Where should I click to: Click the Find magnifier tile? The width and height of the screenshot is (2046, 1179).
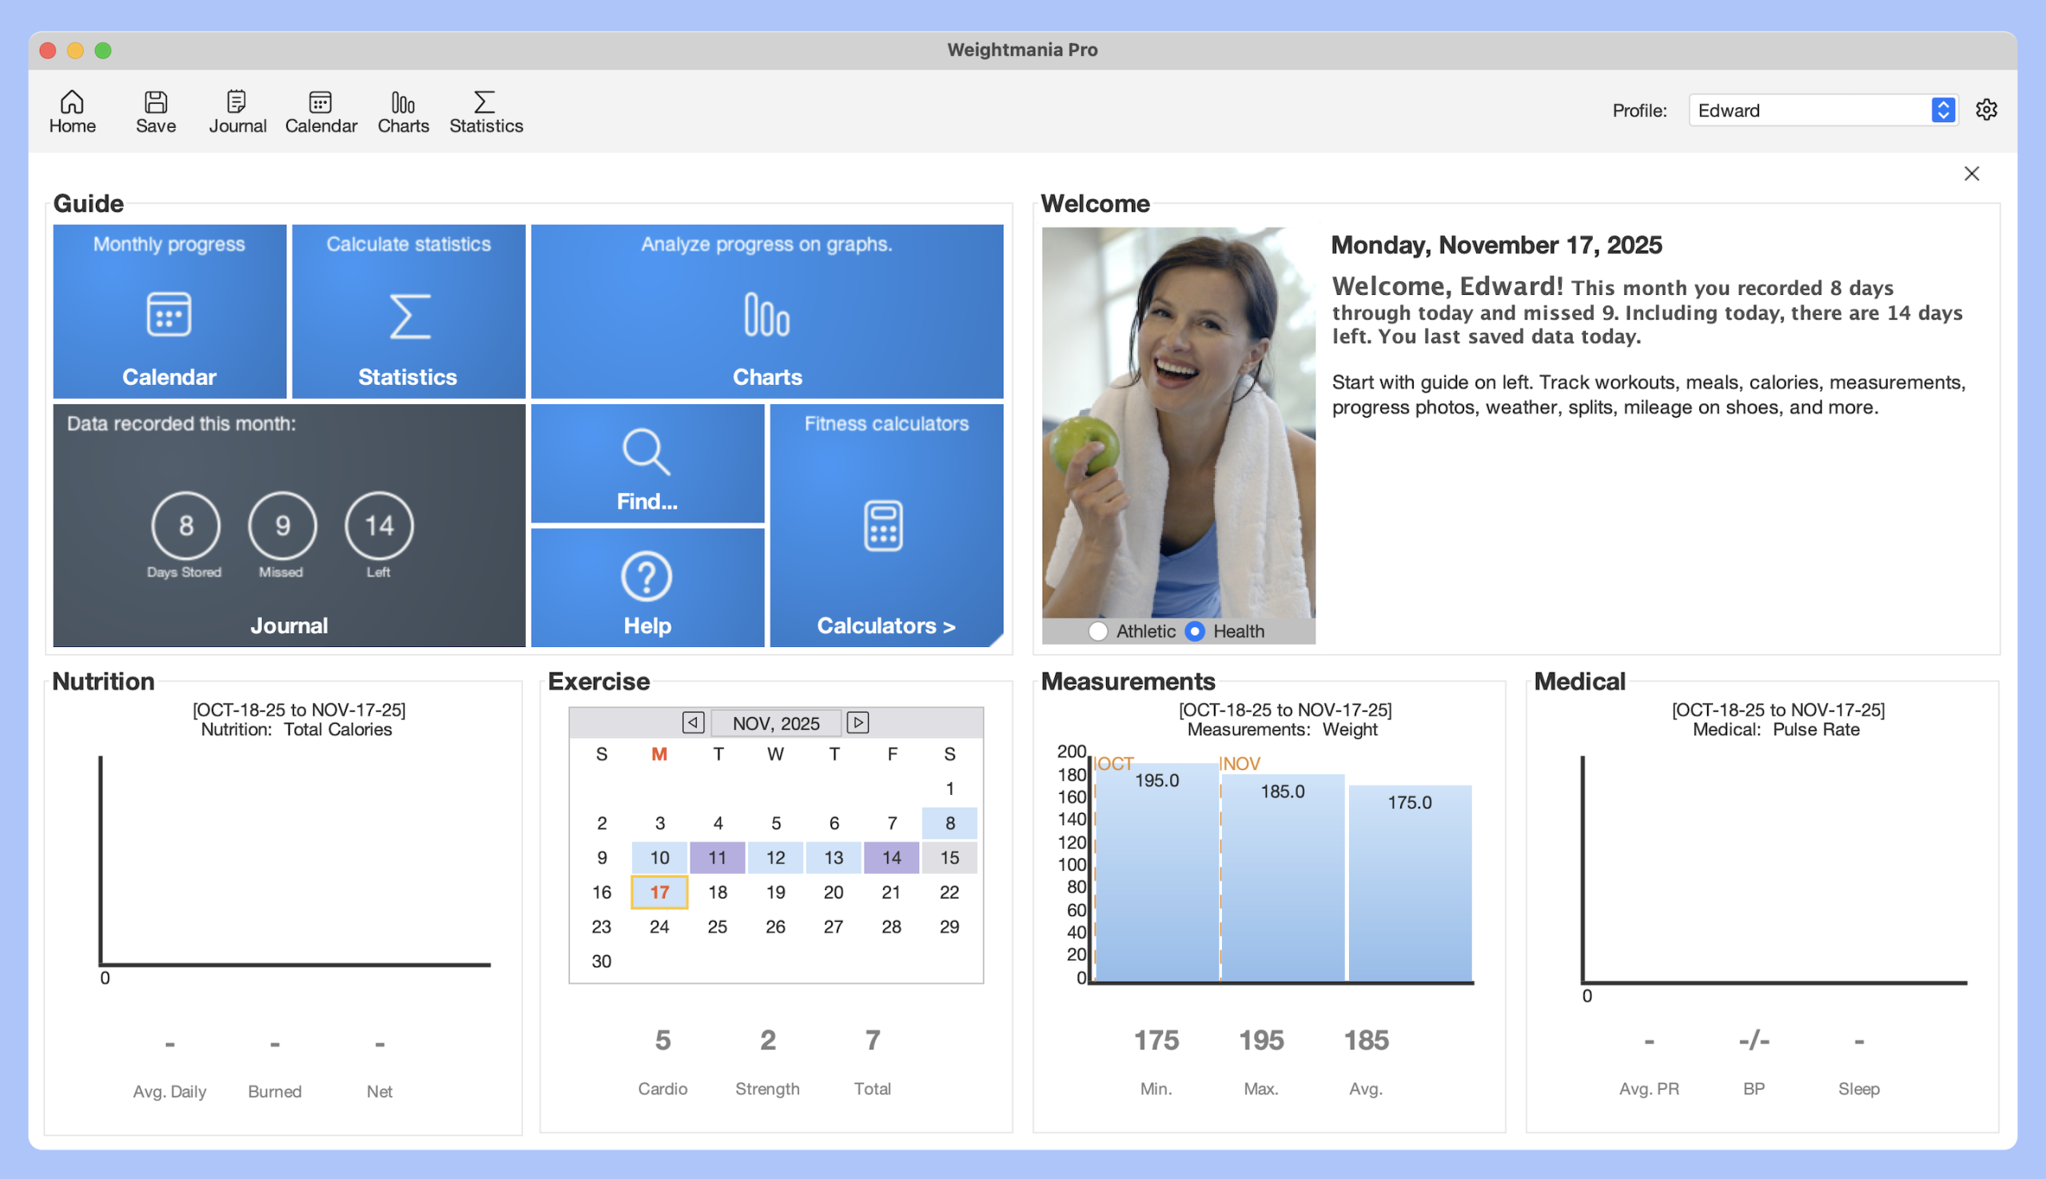[647, 465]
